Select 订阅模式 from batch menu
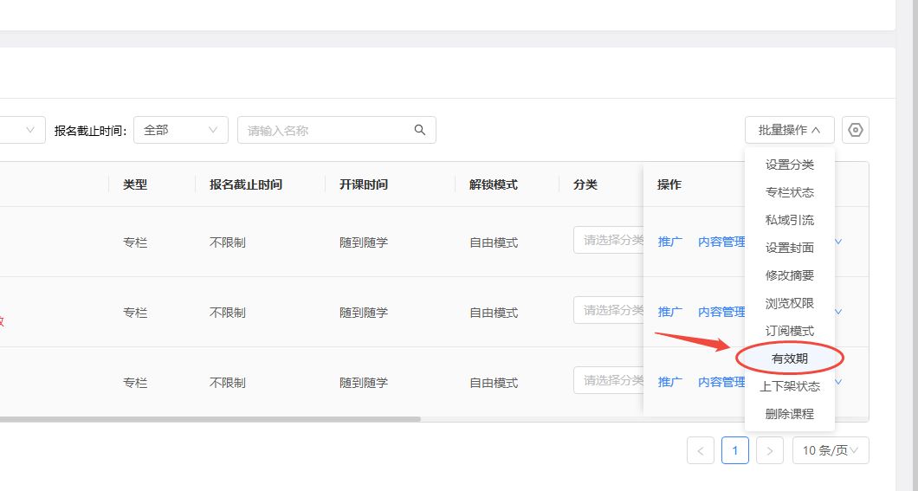The height and width of the screenshot is (491, 918). [789, 331]
